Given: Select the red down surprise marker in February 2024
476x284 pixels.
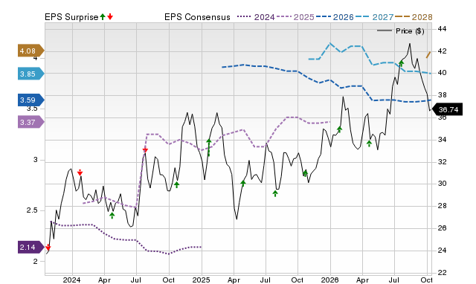Looking at the screenshot, I should (x=80, y=172).
